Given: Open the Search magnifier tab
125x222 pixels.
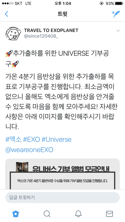Looking at the screenshot, I should [x=47, y=214].
